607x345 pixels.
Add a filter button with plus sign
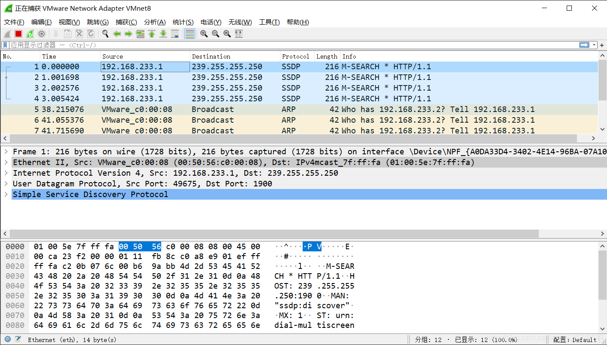tap(602, 45)
